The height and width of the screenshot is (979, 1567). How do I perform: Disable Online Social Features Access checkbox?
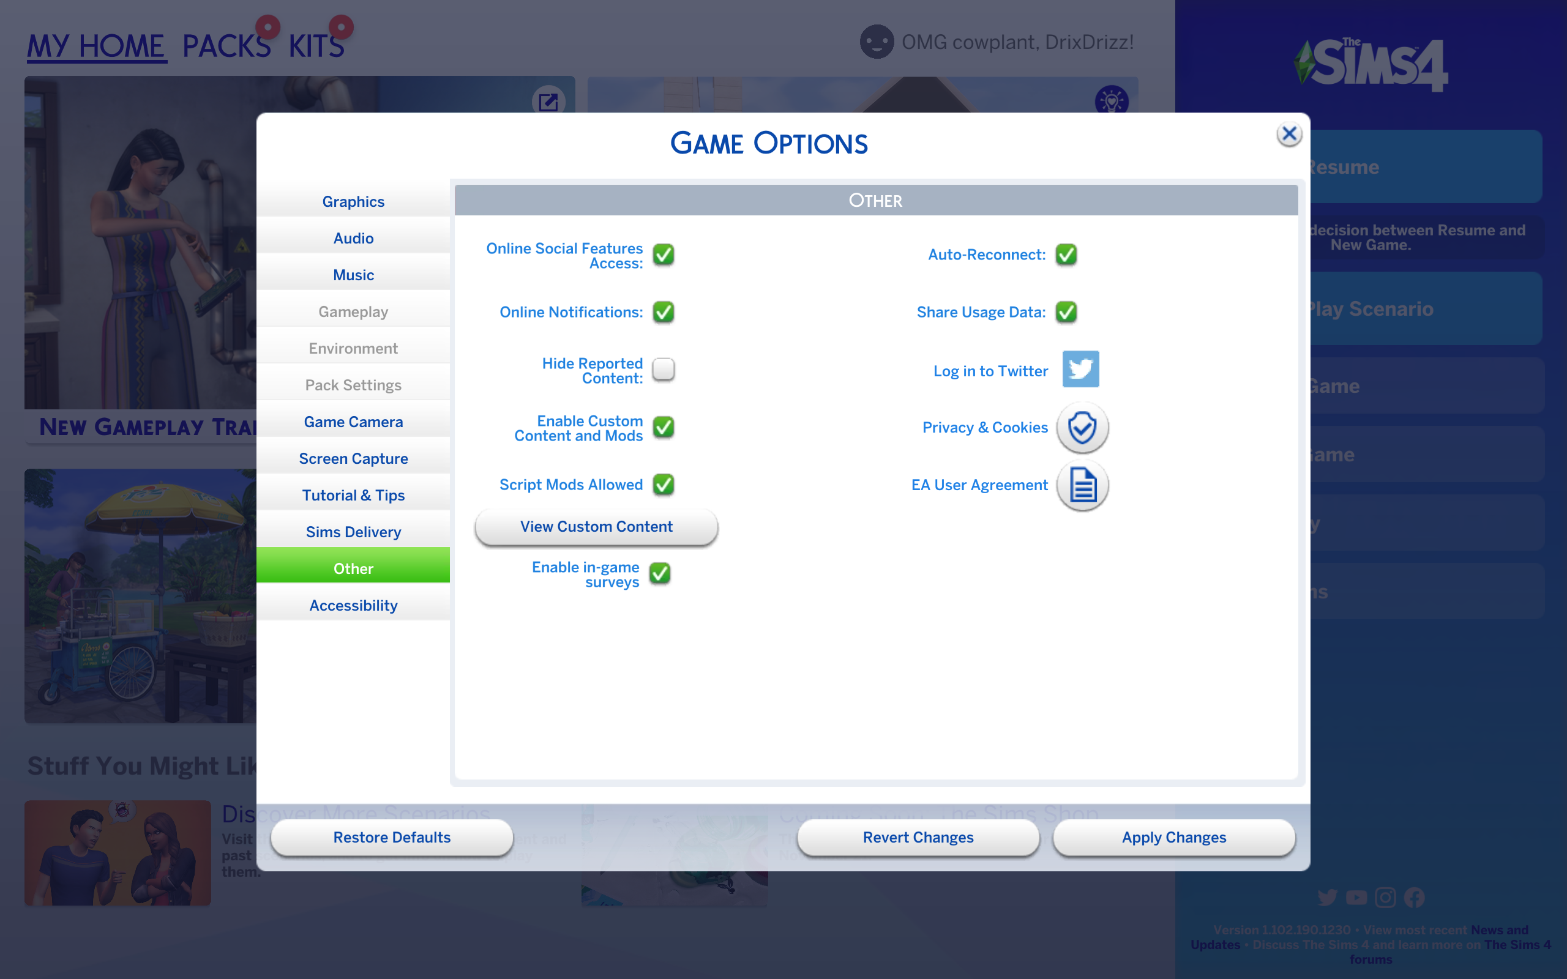coord(663,255)
